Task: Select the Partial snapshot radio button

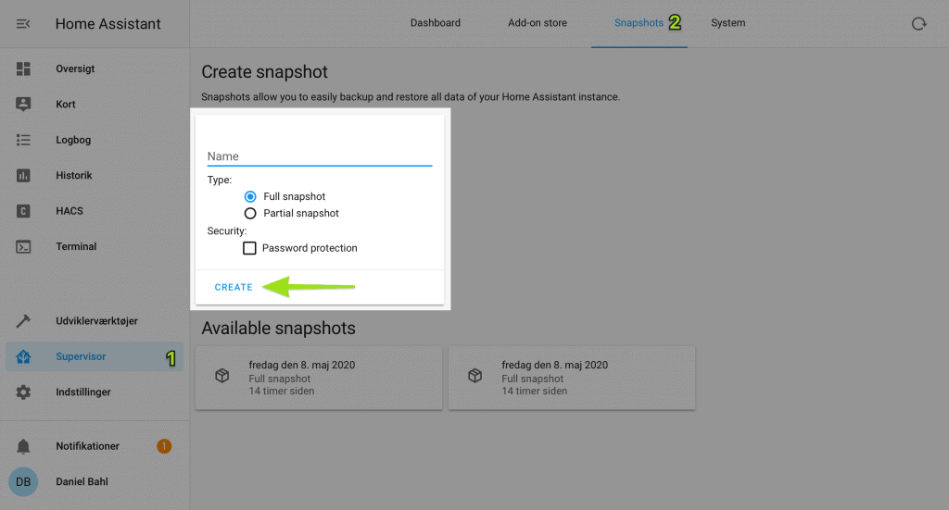Action: tap(250, 213)
